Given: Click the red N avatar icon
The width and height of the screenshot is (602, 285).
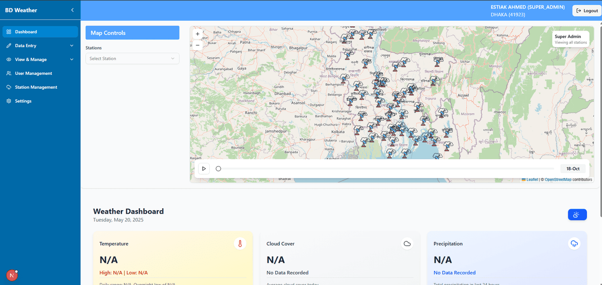Looking at the screenshot, I should coord(11,275).
